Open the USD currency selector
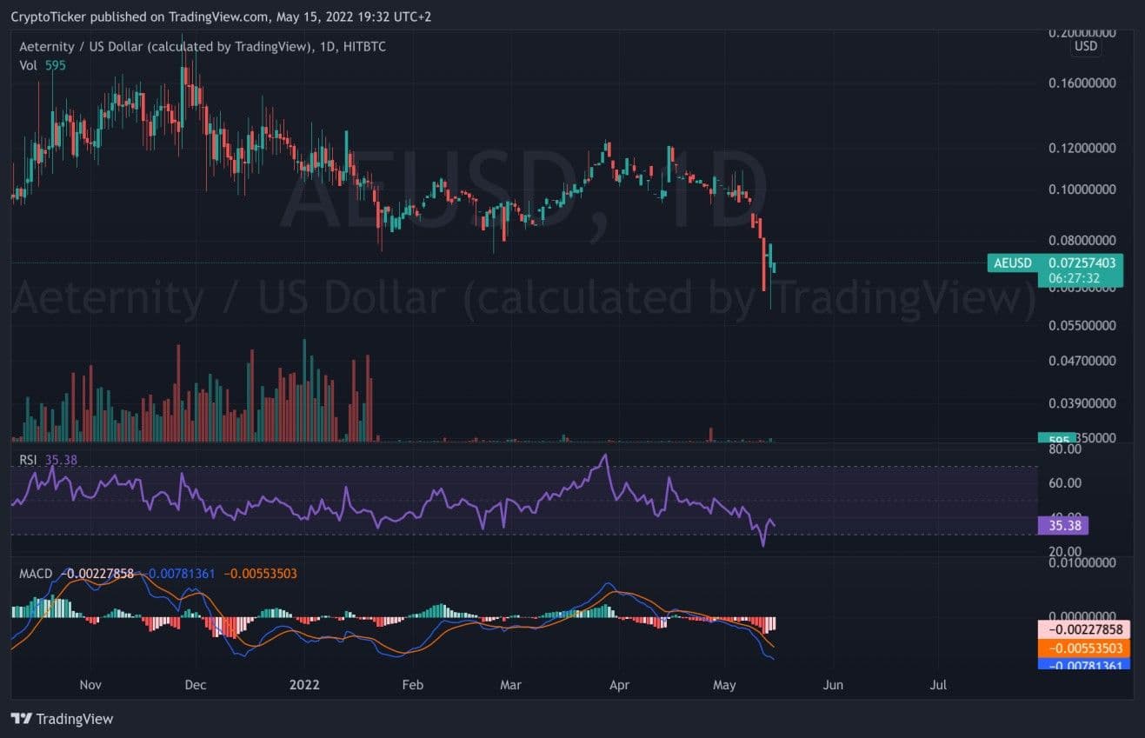The height and width of the screenshot is (738, 1145). point(1086,46)
